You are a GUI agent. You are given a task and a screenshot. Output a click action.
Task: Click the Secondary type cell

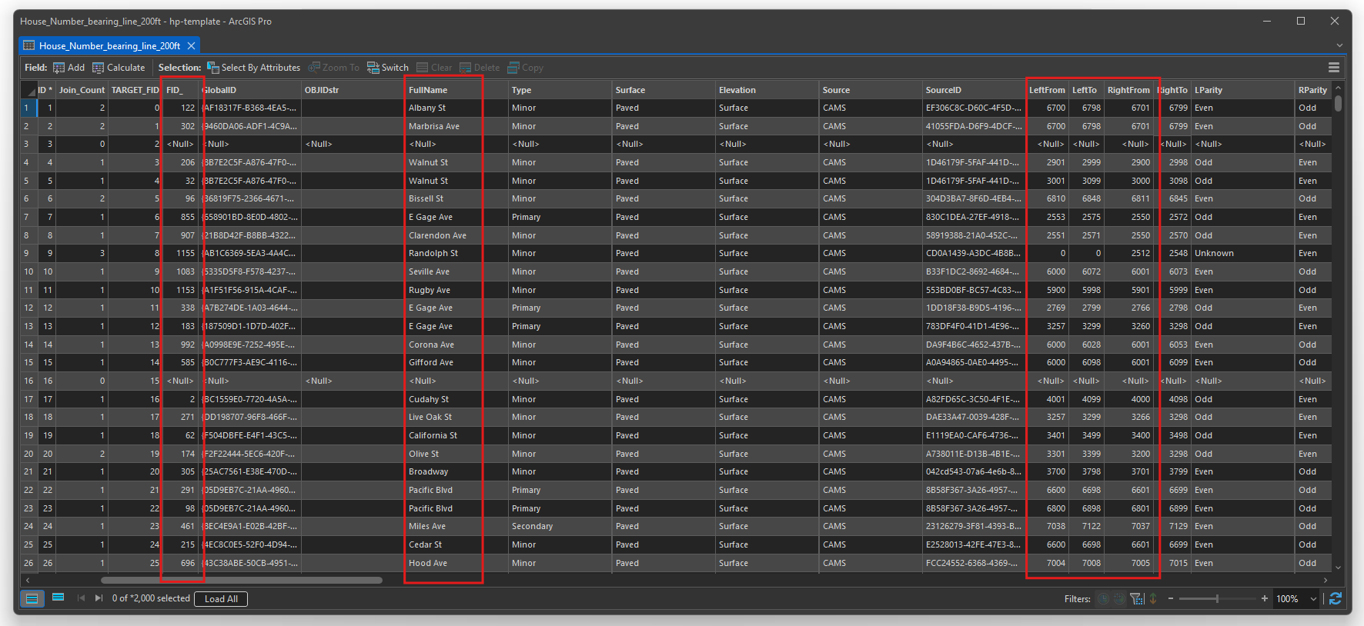[x=560, y=526]
